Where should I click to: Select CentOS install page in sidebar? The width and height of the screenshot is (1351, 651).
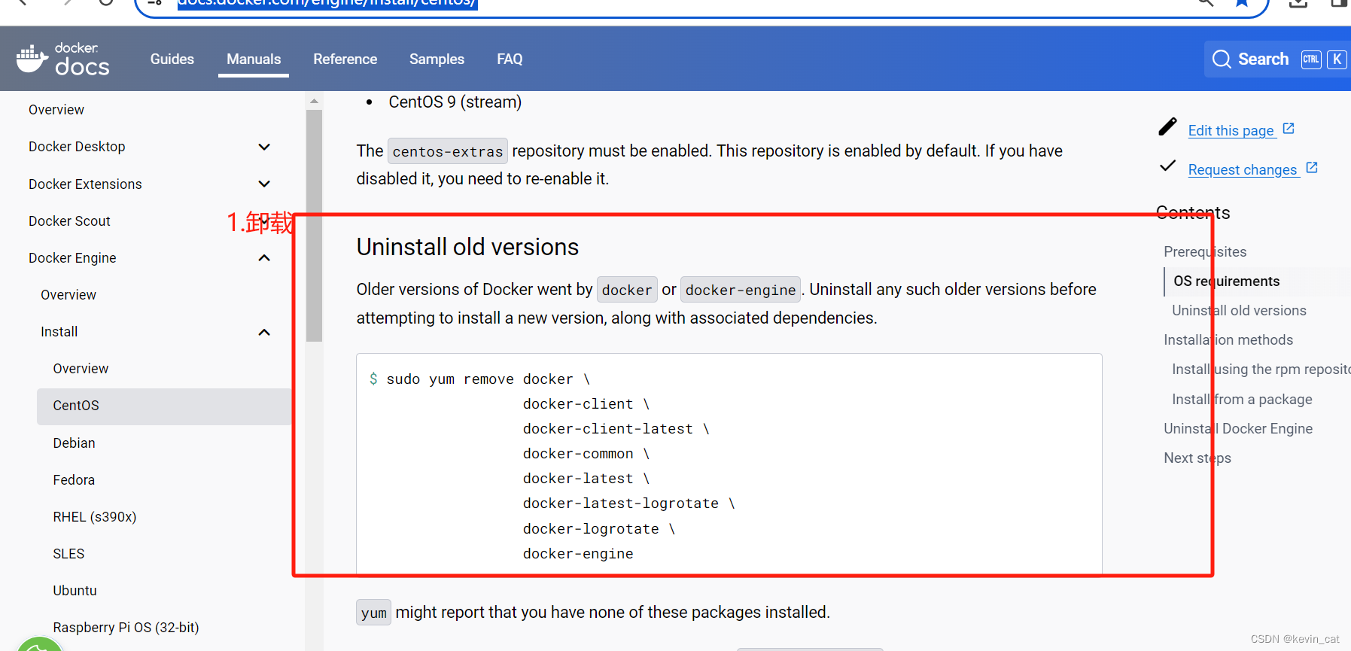[x=164, y=406]
